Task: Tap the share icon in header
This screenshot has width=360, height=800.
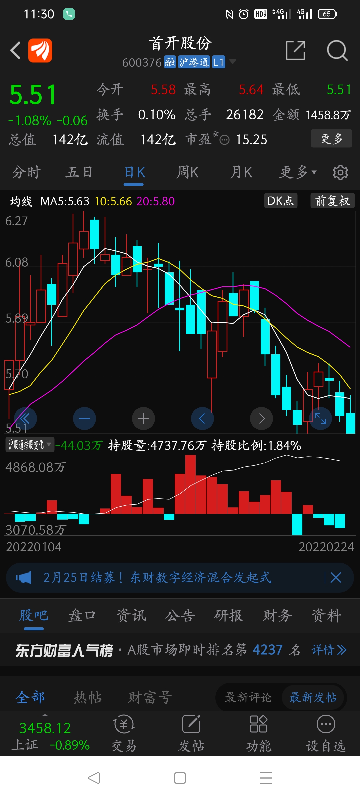Action: [x=296, y=51]
